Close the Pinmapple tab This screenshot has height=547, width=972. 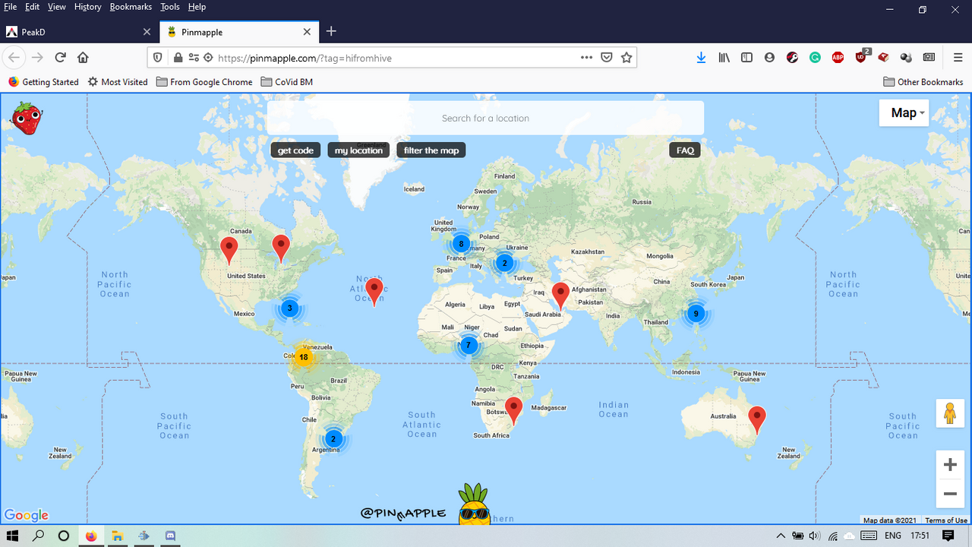[308, 32]
